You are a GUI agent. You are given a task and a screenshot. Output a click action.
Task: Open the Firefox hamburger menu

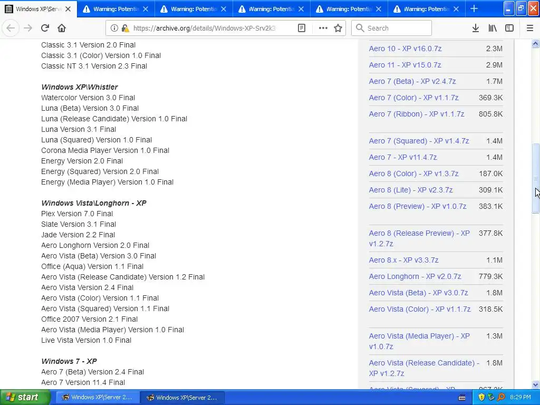(x=530, y=28)
